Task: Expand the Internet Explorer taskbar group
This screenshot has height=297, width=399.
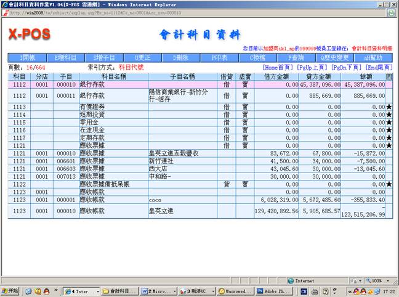Action: [80, 291]
